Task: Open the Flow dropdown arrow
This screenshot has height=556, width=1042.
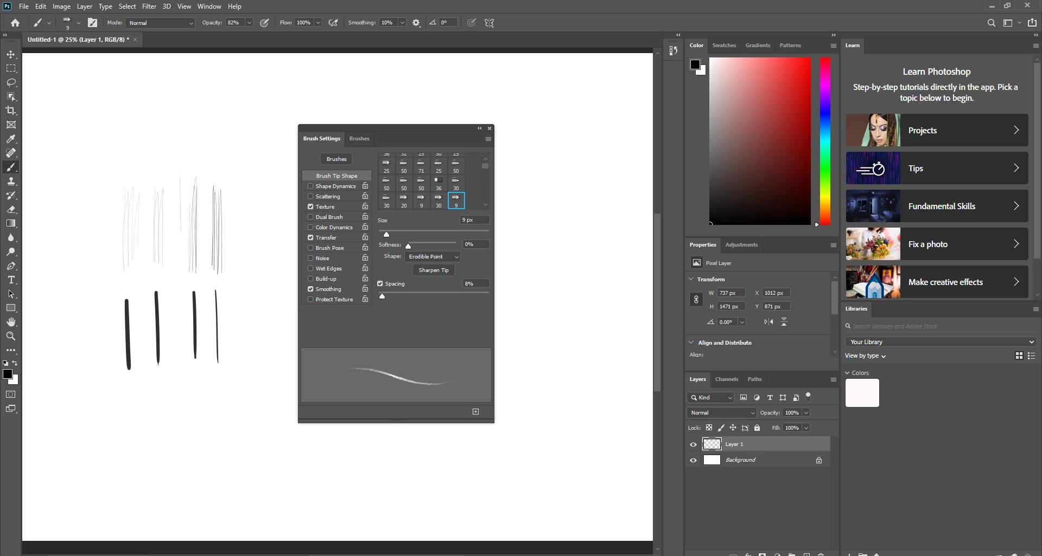Action: pyautogui.click(x=318, y=23)
